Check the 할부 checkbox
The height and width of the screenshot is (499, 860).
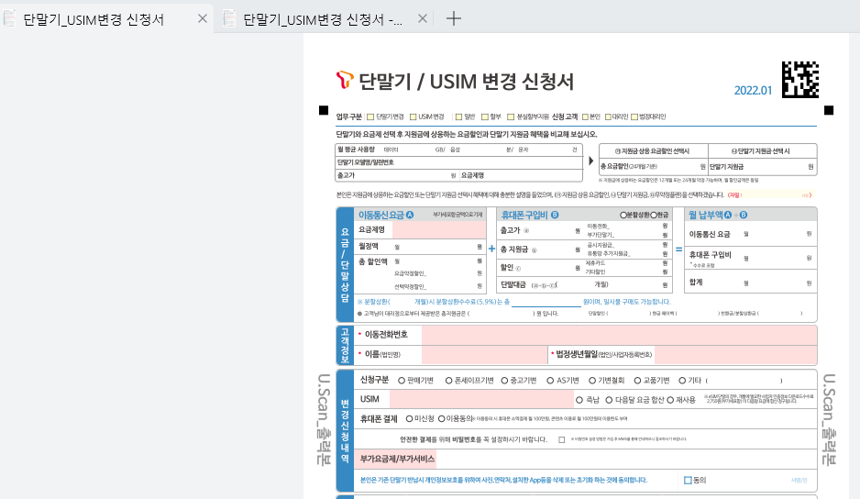click(x=485, y=116)
